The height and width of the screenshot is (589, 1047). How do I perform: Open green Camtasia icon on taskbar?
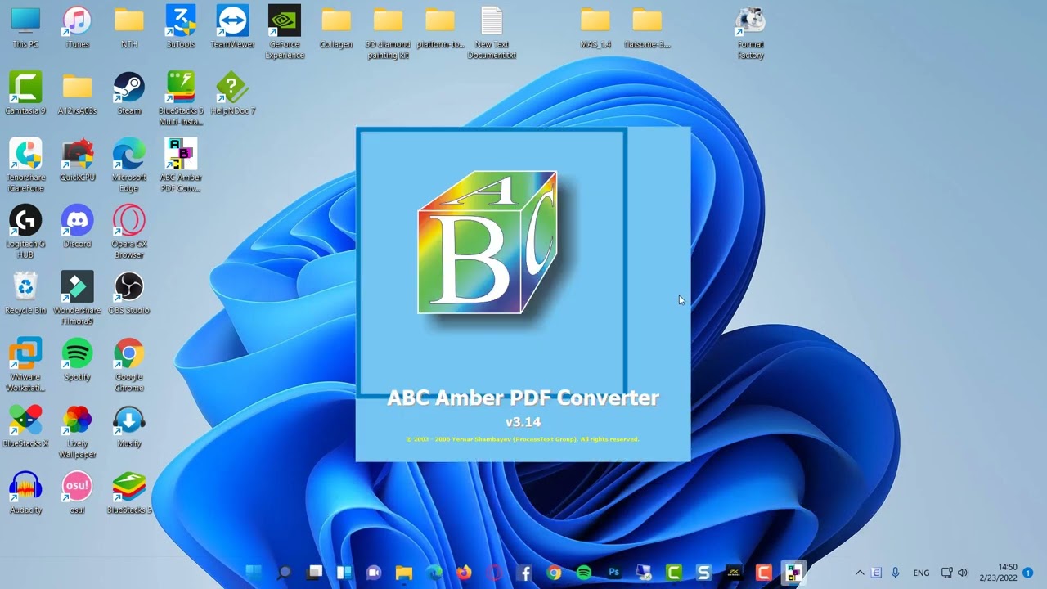674,573
